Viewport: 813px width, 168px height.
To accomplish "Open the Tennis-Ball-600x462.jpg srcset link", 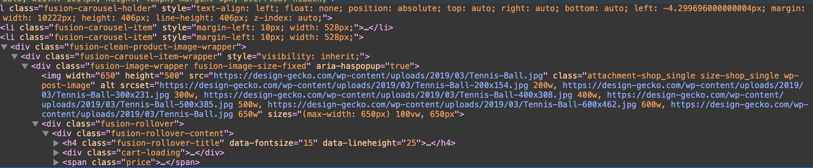I will click(452, 105).
